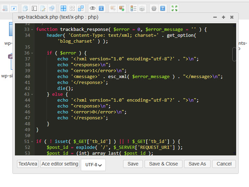
Task: Click the wp-trackback.php dialog title
Action: pyautogui.click(x=58, y=17)
